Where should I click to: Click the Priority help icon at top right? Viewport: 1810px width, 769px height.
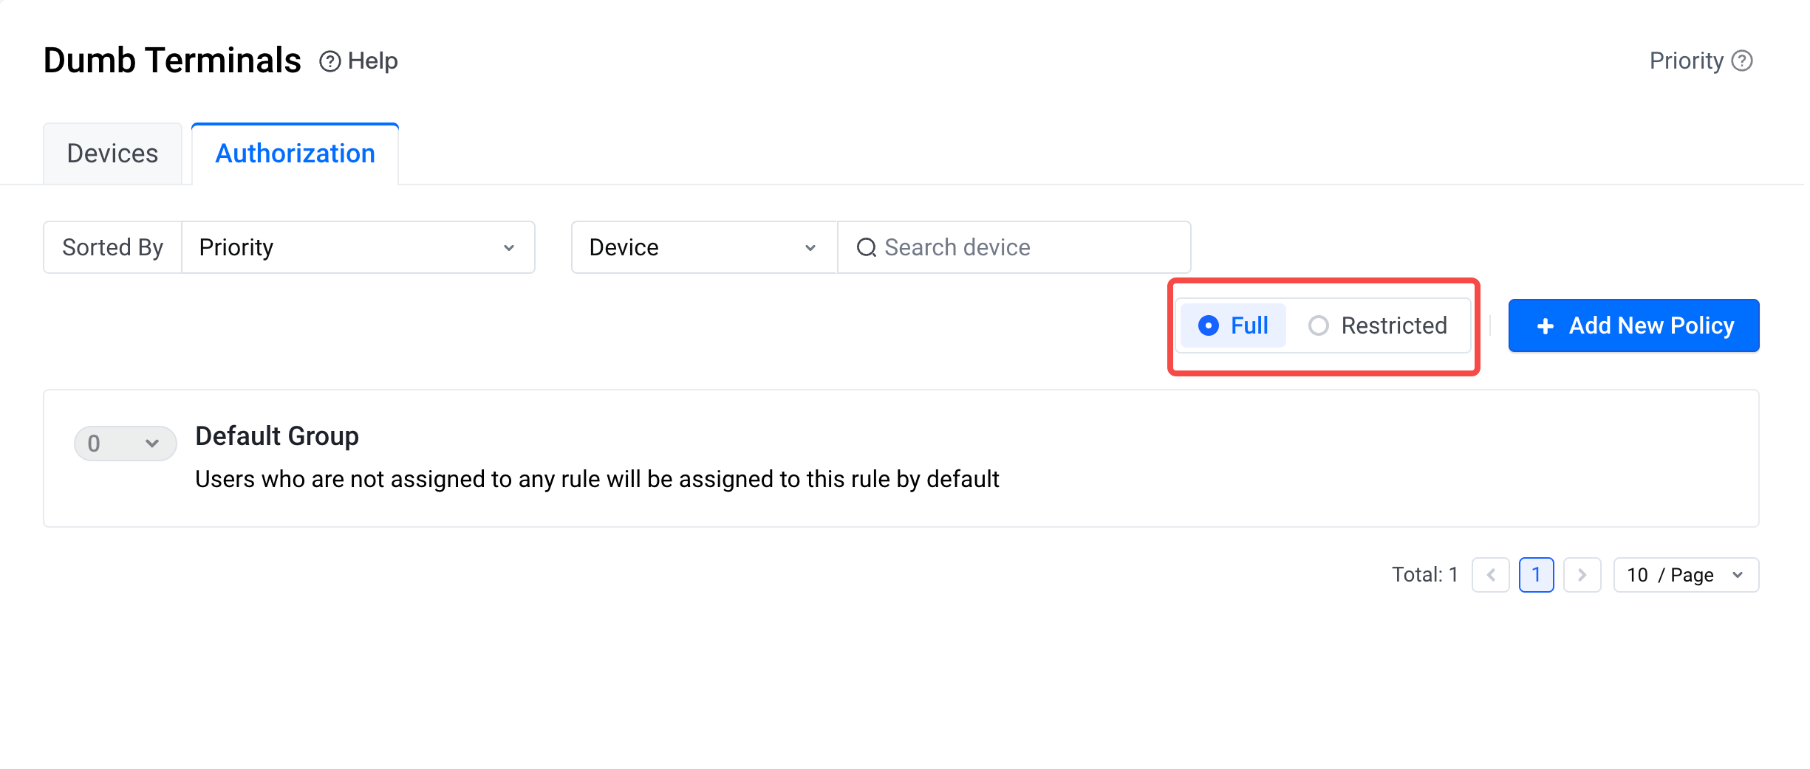coord(1742,61)
